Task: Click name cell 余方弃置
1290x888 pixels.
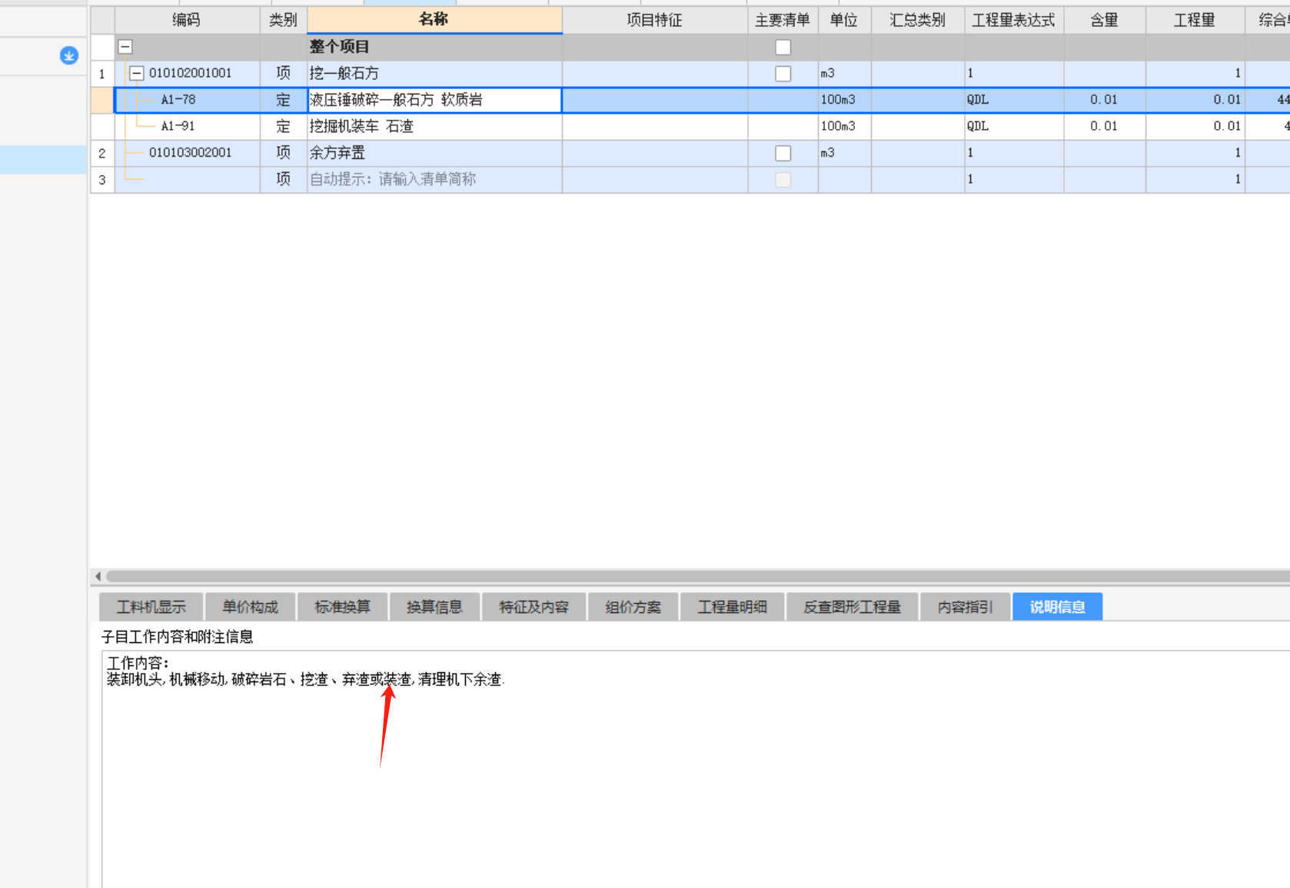Action: pos(434,153)
